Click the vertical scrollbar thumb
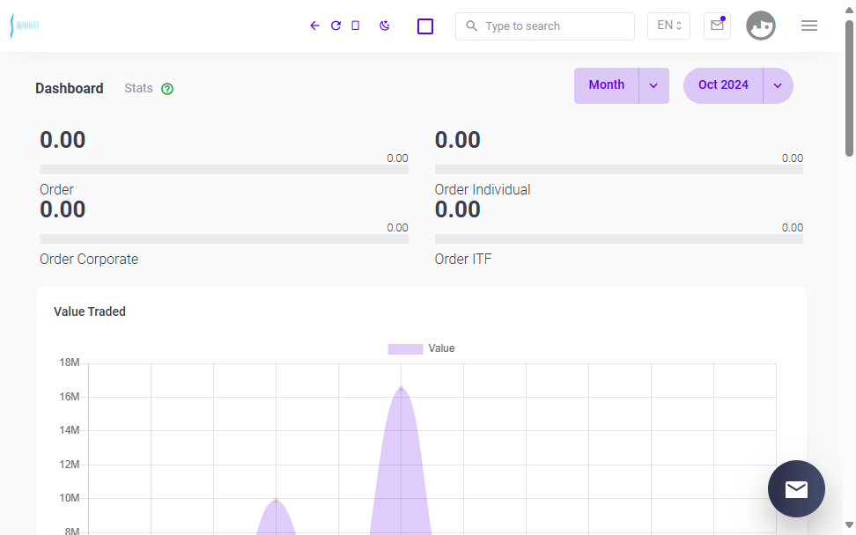Screen dimensions: 856x535 click(850, 88)
